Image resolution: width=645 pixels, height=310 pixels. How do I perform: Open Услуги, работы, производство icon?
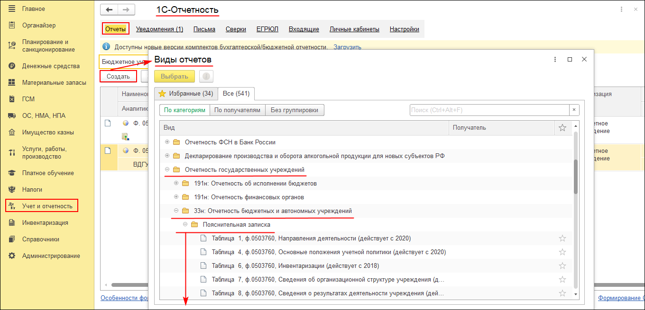[12, 152]
